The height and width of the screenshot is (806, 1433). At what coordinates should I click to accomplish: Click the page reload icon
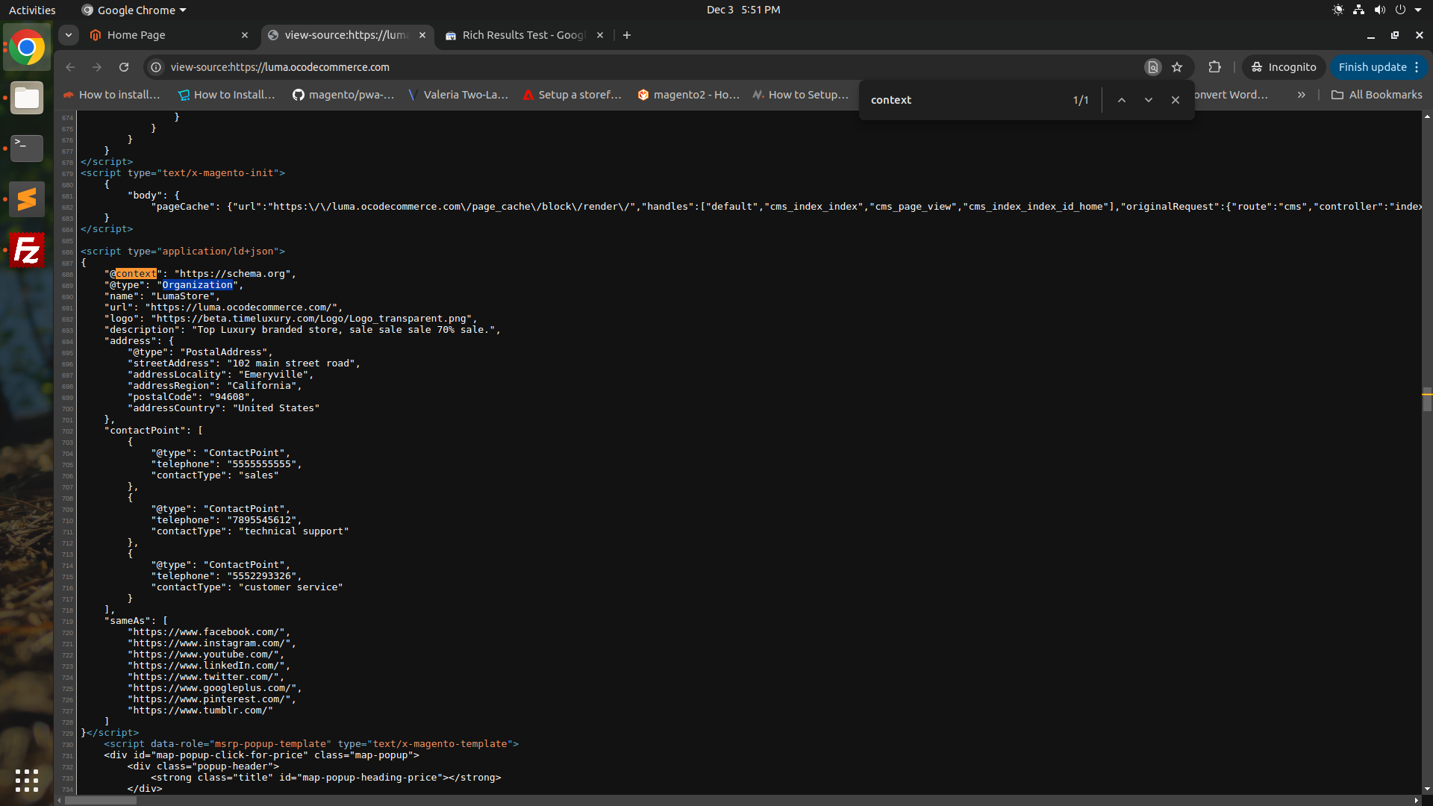(124, 67)
